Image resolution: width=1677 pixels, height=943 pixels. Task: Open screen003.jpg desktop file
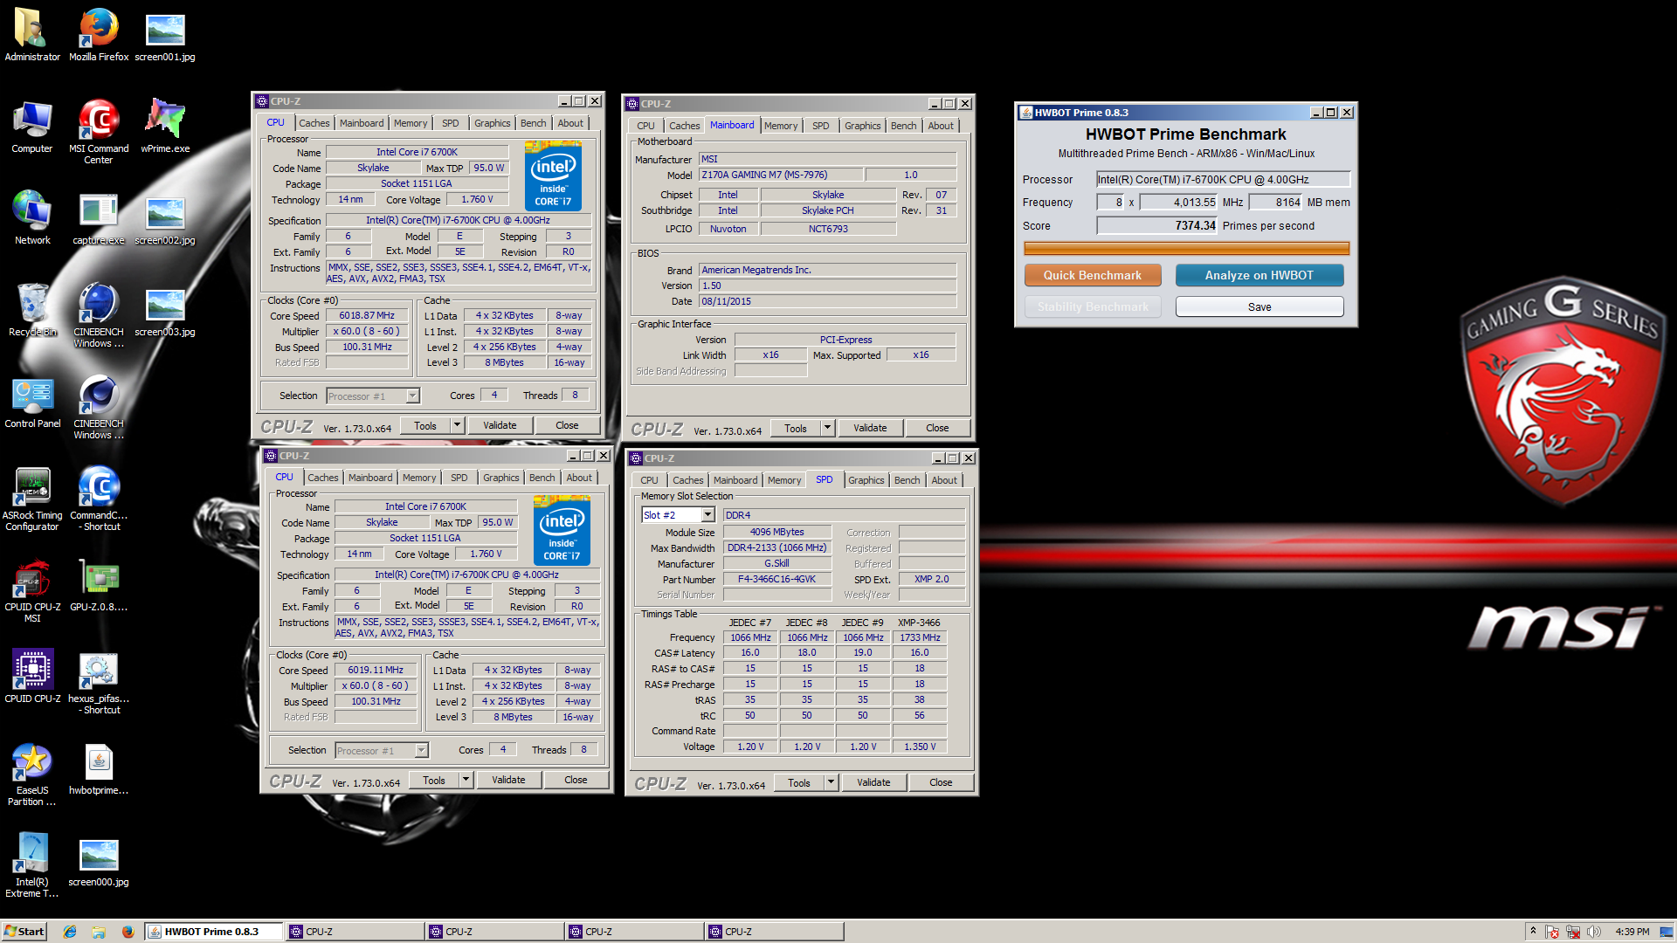(165, 310)
